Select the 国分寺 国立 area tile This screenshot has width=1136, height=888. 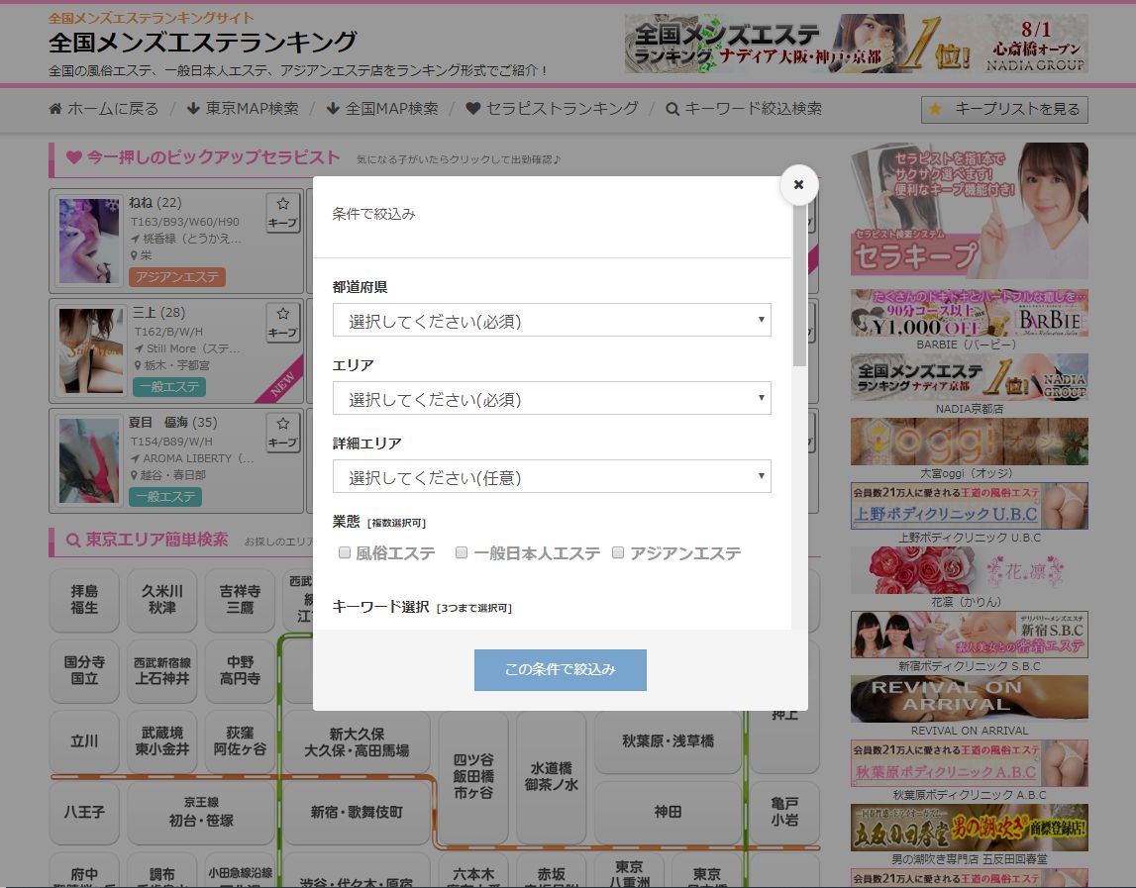84,671
